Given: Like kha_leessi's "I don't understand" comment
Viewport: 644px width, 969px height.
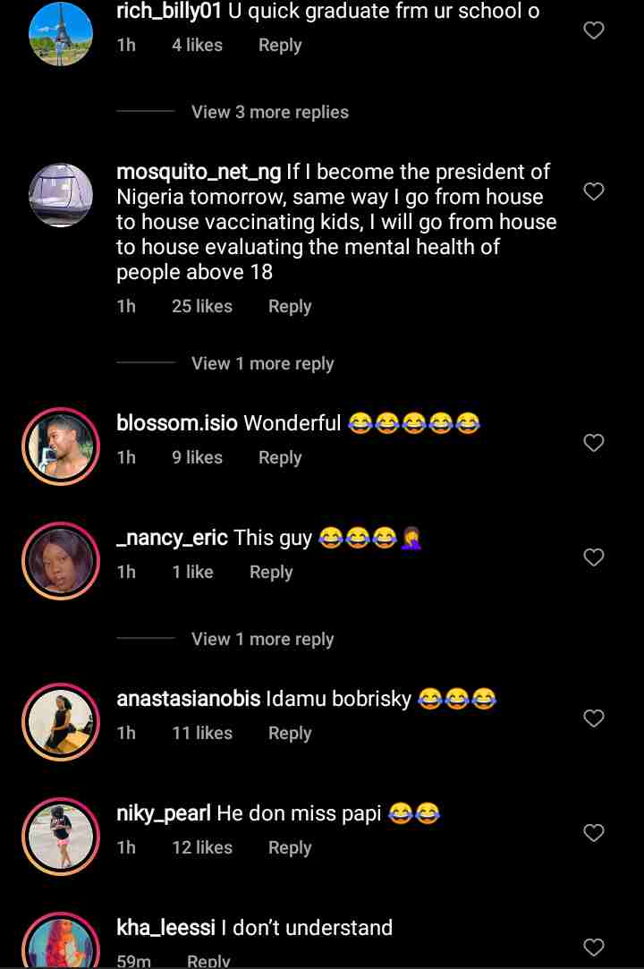Looking at the screenshot, I should pos(594,948).
